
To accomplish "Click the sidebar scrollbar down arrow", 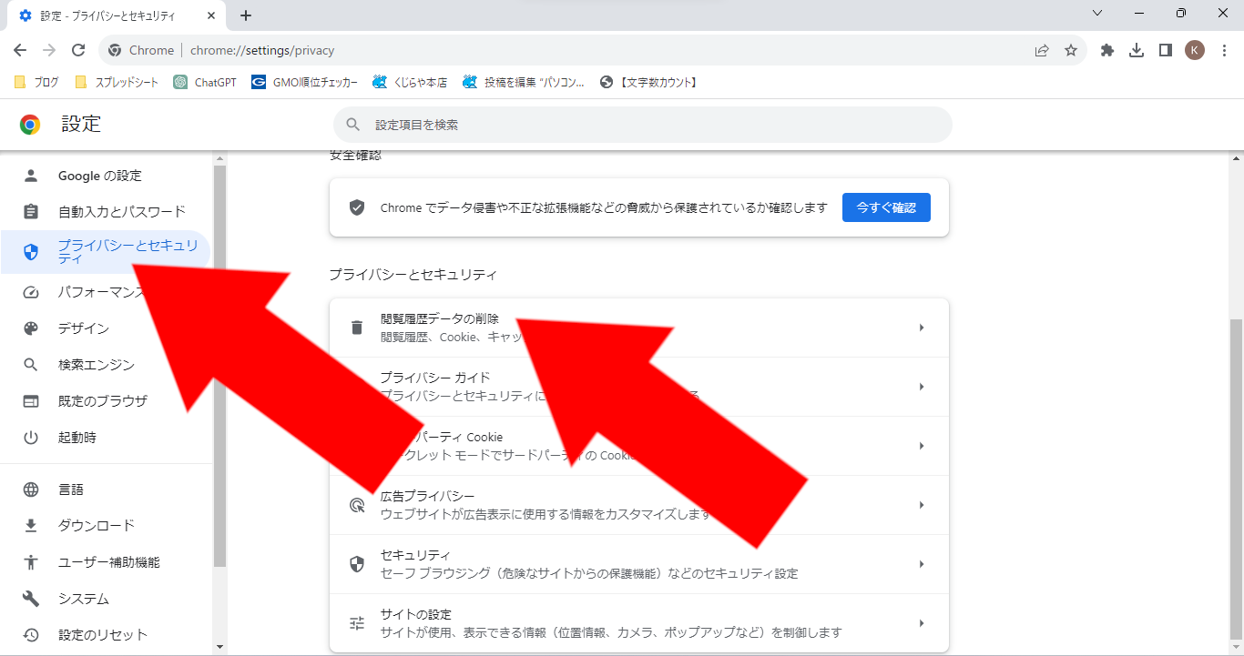I will [x=219, y=646].
